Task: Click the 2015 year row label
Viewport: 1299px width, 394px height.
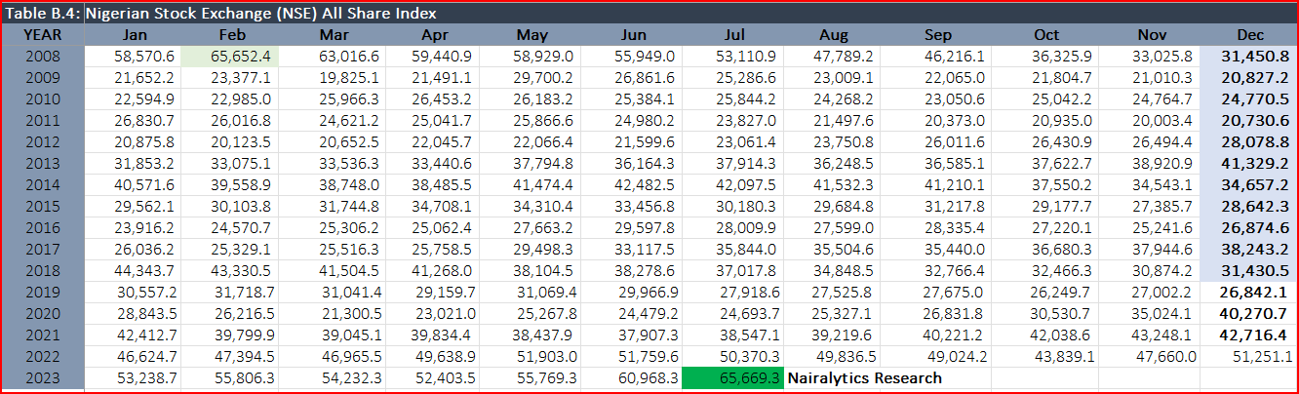Action: click(x=43, y=207)
